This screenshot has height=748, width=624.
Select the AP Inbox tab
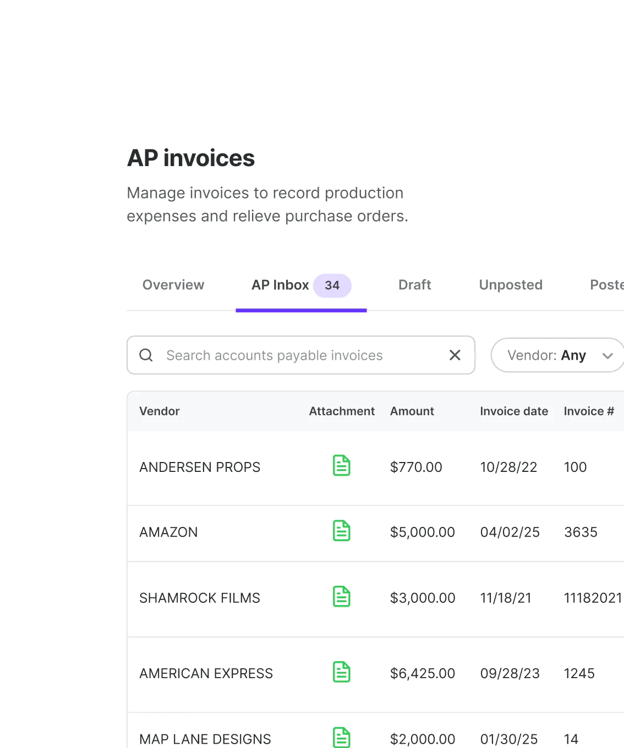click(280, 285)
